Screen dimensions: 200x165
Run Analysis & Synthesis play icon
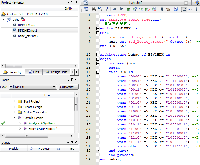pos(25,123)
